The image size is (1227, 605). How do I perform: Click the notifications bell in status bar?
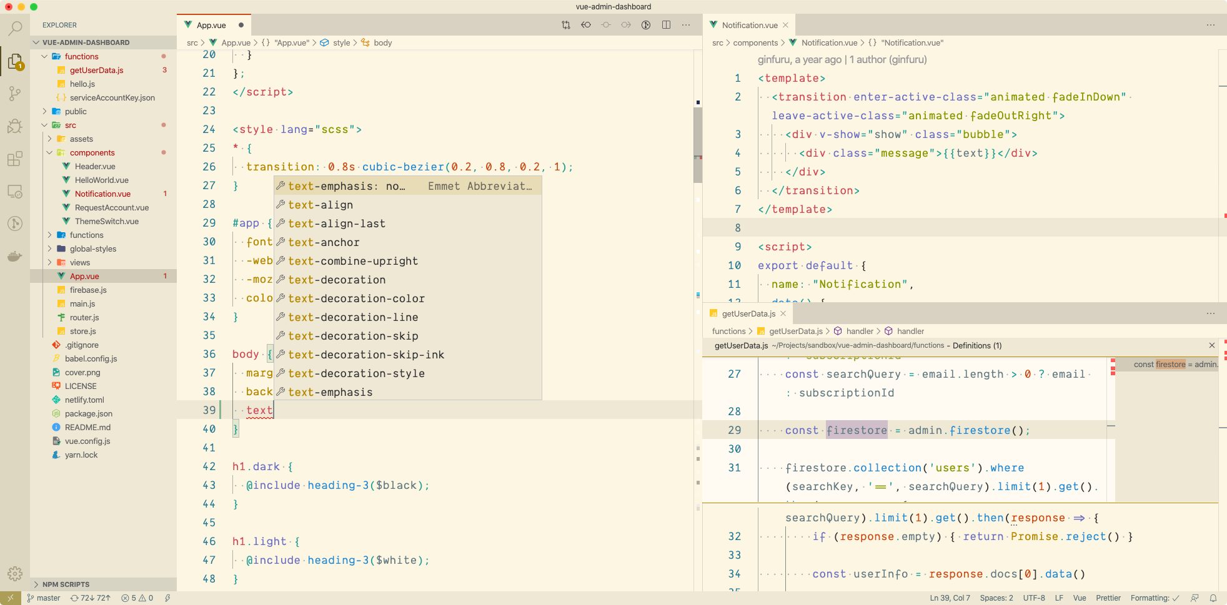[x=1213, y=598]
